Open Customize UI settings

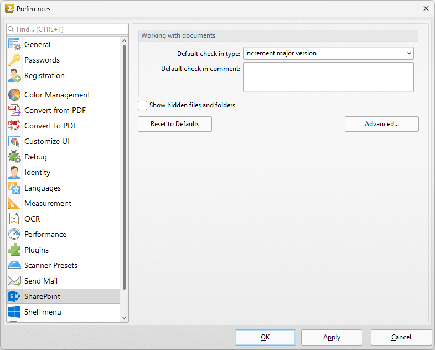(64, 142)
